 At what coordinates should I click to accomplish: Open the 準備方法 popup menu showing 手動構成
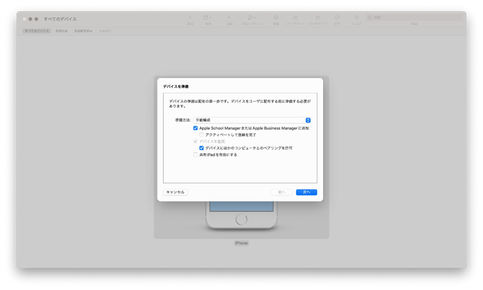click(252, 120)
